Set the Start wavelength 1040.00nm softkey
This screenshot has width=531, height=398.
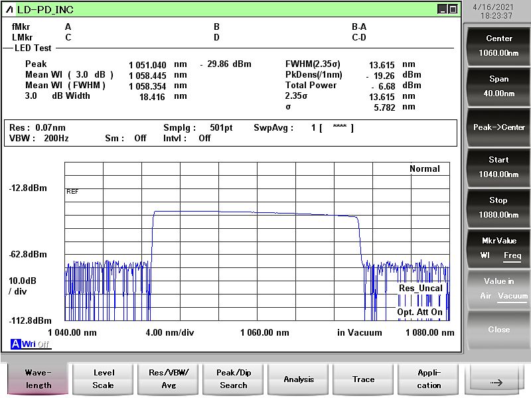[x=498, y=167]
